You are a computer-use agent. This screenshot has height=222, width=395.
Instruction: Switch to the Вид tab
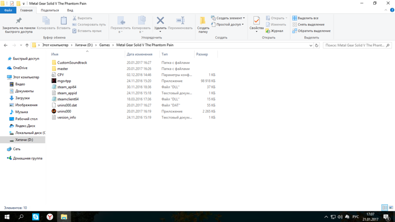coord(70,10)
